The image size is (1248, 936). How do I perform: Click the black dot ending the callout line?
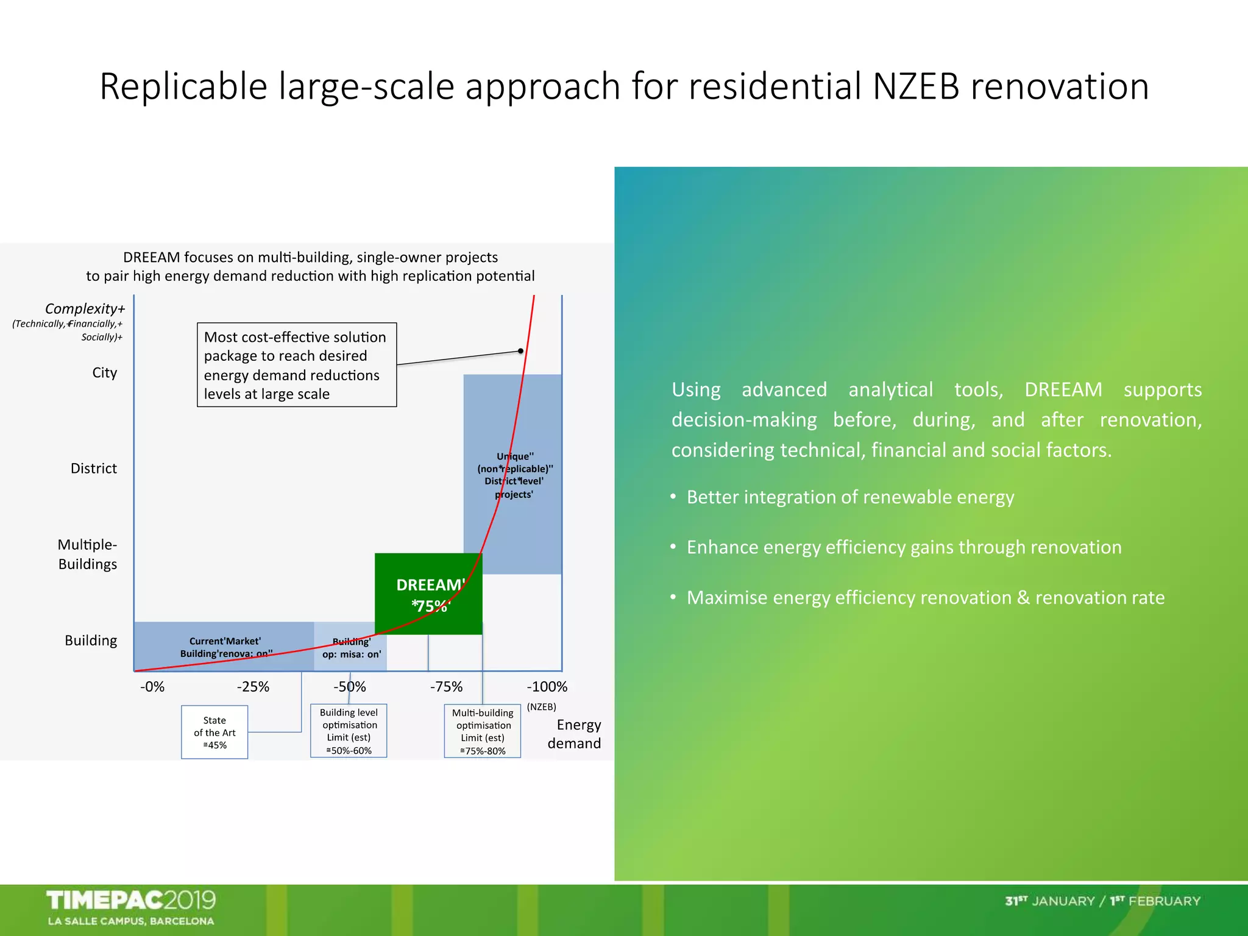[520, 351]
